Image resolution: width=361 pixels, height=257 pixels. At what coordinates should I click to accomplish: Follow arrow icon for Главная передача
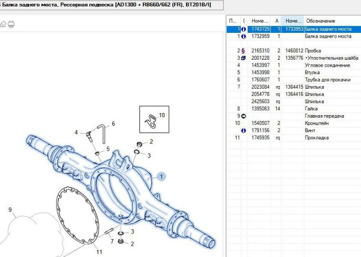click(x=244, y=116)
